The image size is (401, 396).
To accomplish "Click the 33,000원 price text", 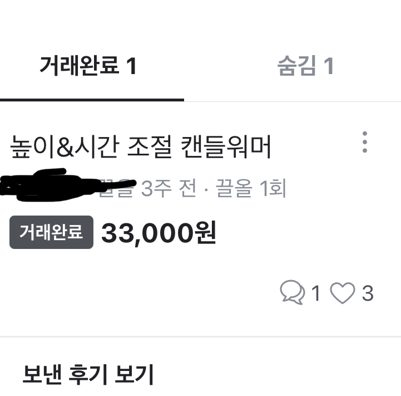I will [159, 233].
